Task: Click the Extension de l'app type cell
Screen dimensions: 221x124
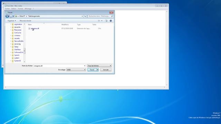Action: [x=84, y=29]
